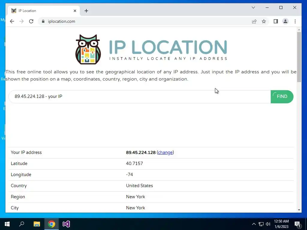
Task: Click the scrollbar up arrow
Action: point(299,30)
